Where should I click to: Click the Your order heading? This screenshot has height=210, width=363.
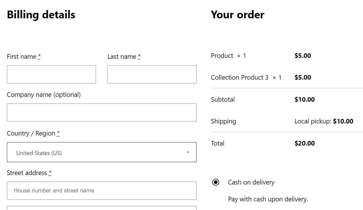(238, 15)
